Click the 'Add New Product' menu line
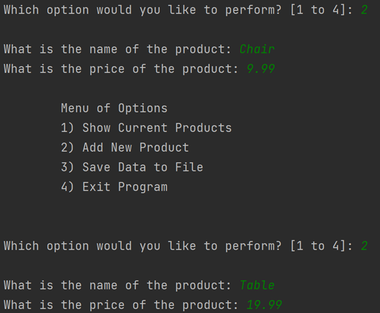This screenshot has height=313, width=380. pos(125,148)
